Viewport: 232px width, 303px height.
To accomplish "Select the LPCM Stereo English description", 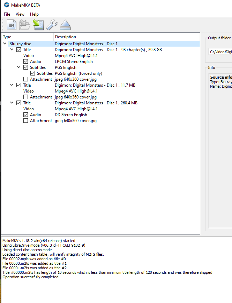I will pos(74,62).
